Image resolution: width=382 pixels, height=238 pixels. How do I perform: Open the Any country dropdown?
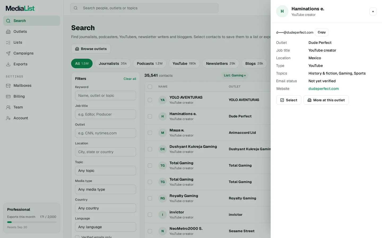tap(106, 208)
